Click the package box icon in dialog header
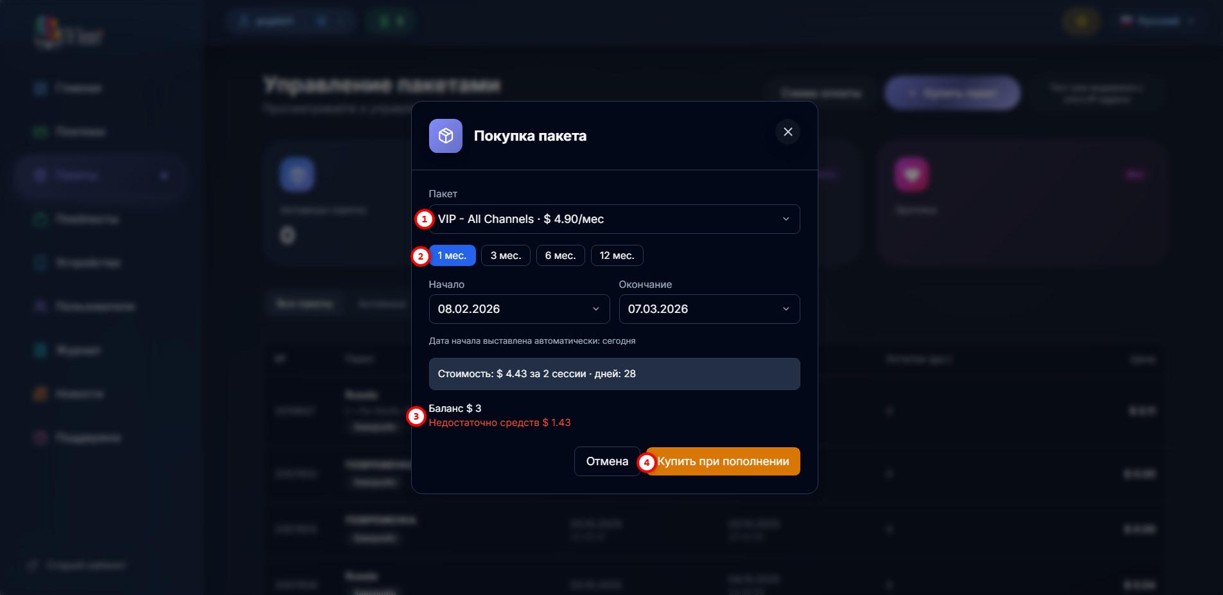 tap(445, 136)
